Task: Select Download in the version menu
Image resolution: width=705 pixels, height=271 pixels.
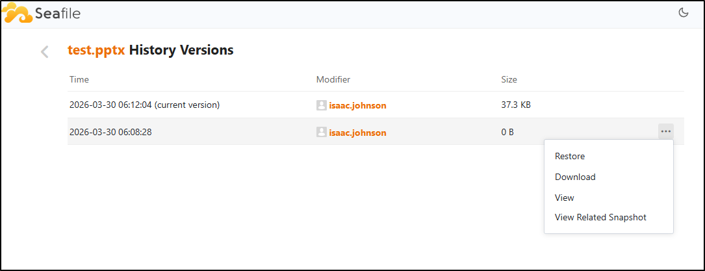Action: (x=575, y=177)
